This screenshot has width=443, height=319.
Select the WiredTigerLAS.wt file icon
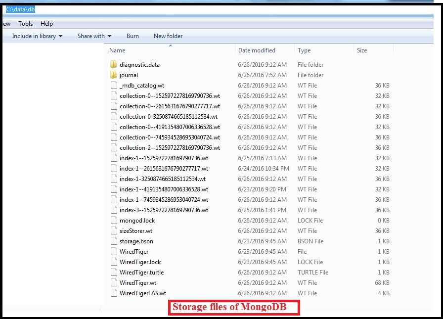(114, 293)
